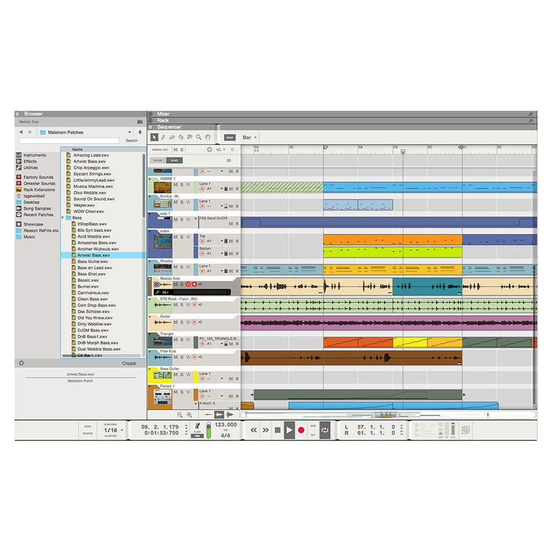This screenshot has width=552, height=552.
Task: Navigate back in the Browser
Action: point(21,132)
